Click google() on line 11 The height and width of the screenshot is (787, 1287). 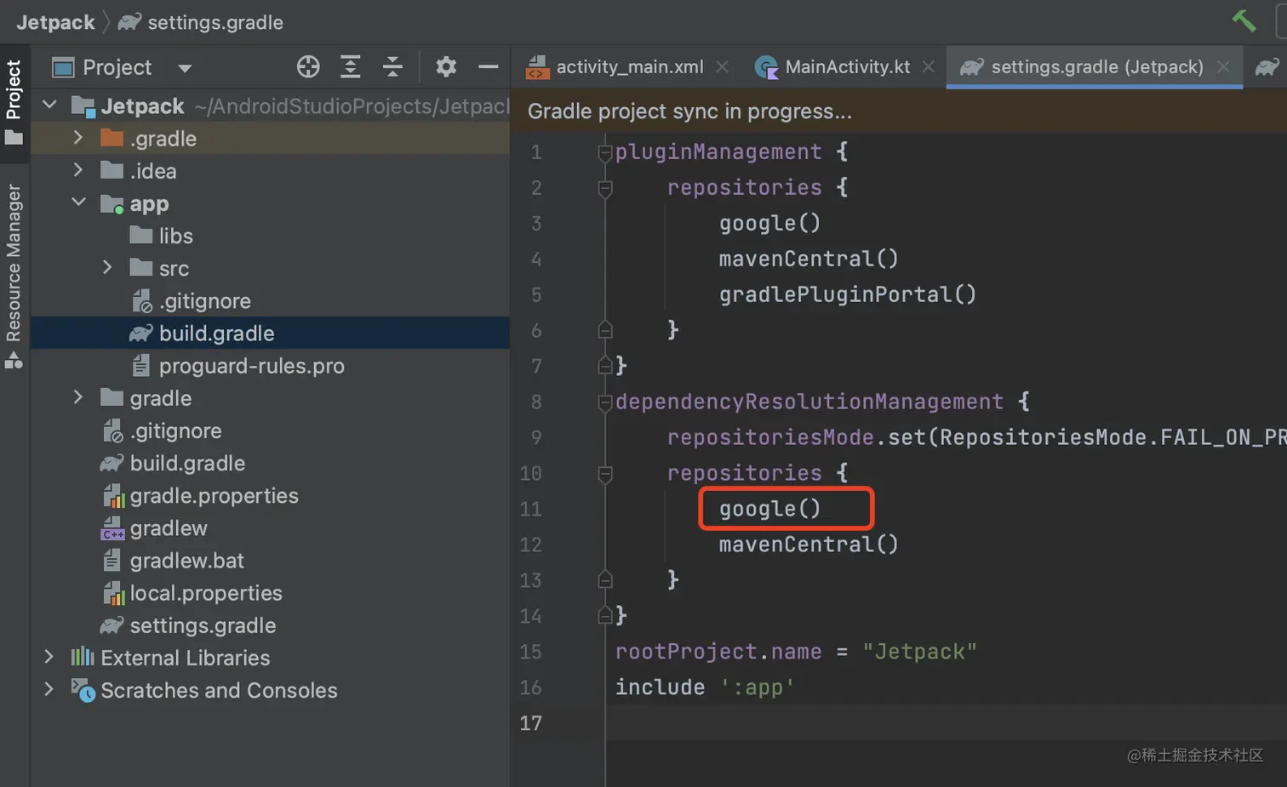point(769,509)
